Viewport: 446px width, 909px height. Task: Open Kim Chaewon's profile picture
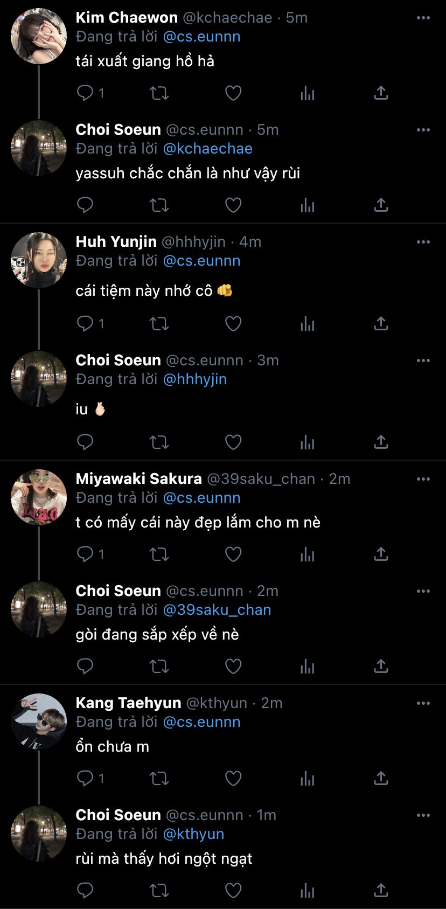coord(39,36)
